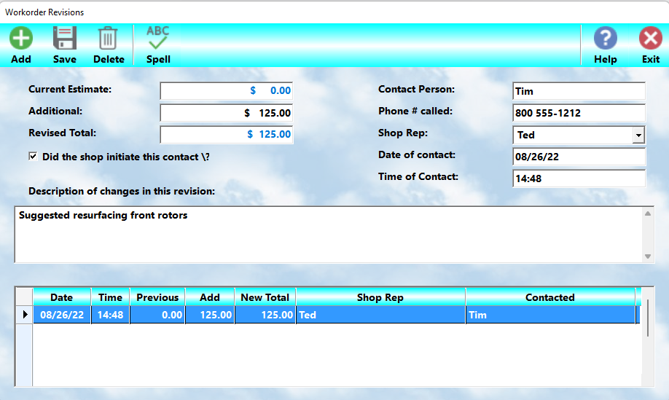Image resolution: width=669 pixels, height=400 pixels.
Task: Click the Add column header in grid
Action: pos(210,297)
